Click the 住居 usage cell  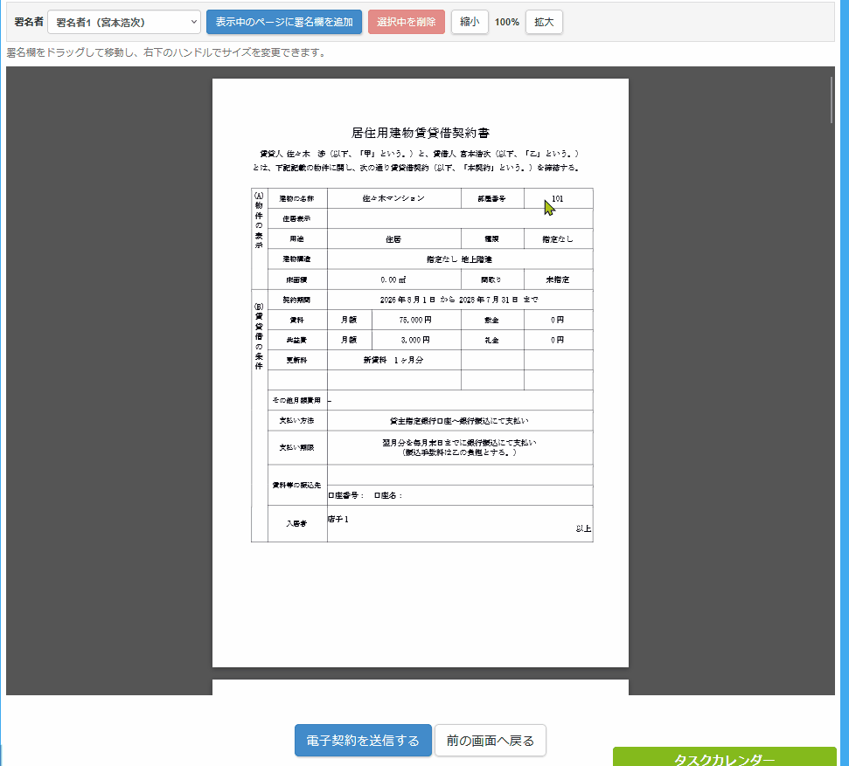point(393,239)
